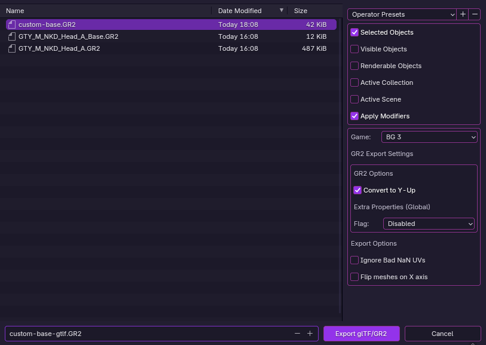Click the GTY_M_NKD_Head_A_Base.GR2 file icon
This screenshot has width=486, height=345.
(x=12, y=36)
